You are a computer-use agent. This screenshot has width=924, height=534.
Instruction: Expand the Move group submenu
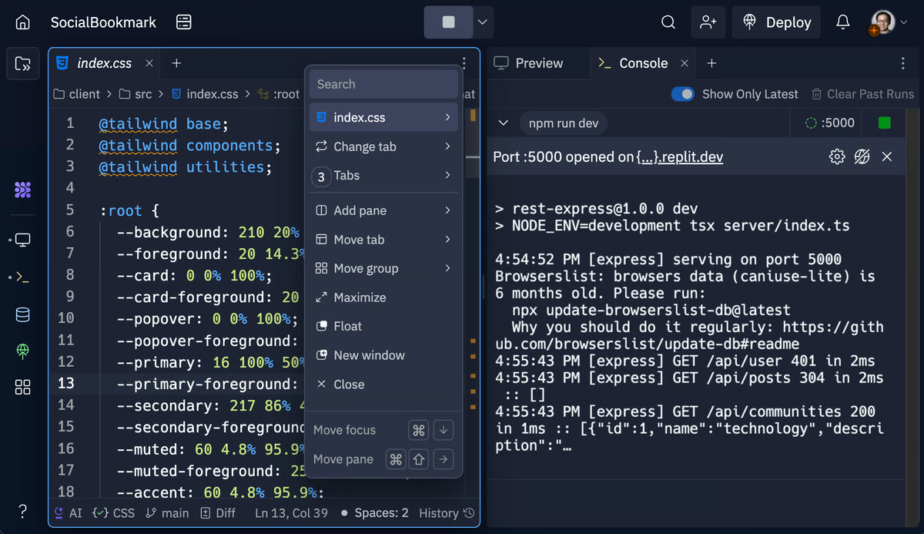coord(383,268)
